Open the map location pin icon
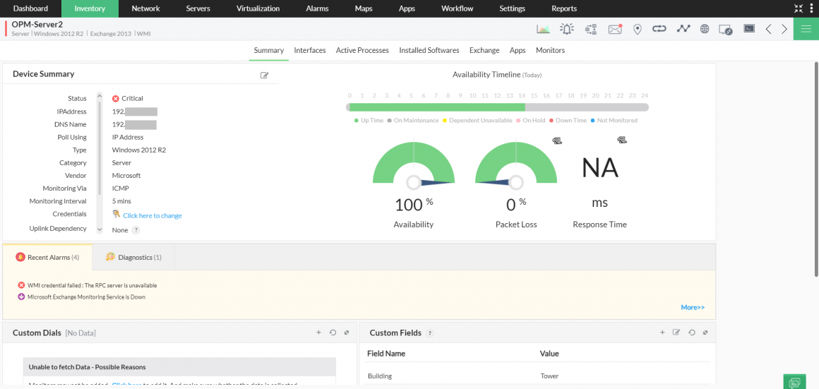Screen dimensions: 819x389 [x=638, y=29]
